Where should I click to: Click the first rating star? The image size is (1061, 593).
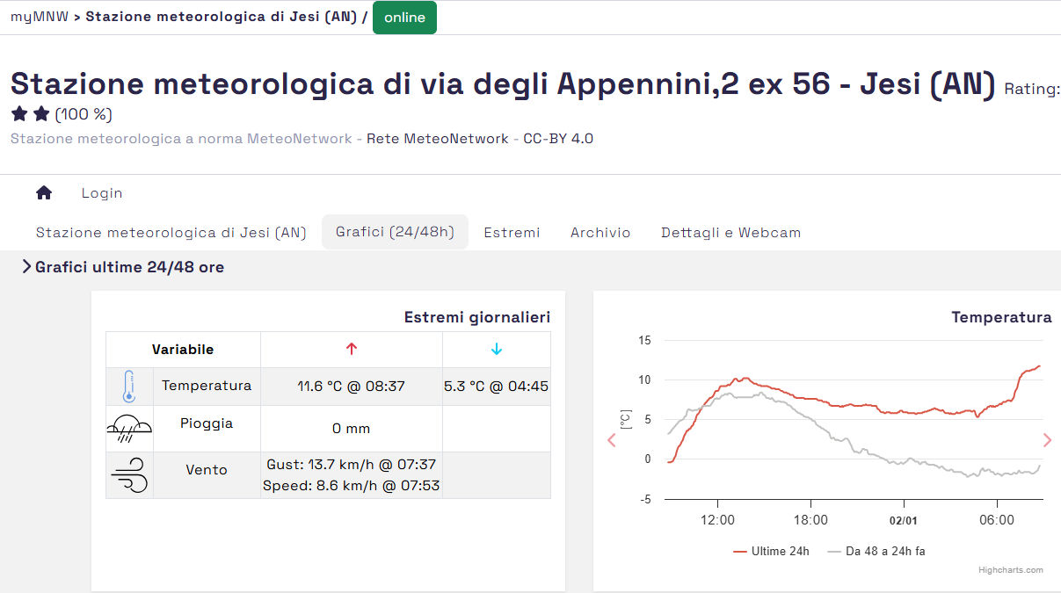[20, 114]
